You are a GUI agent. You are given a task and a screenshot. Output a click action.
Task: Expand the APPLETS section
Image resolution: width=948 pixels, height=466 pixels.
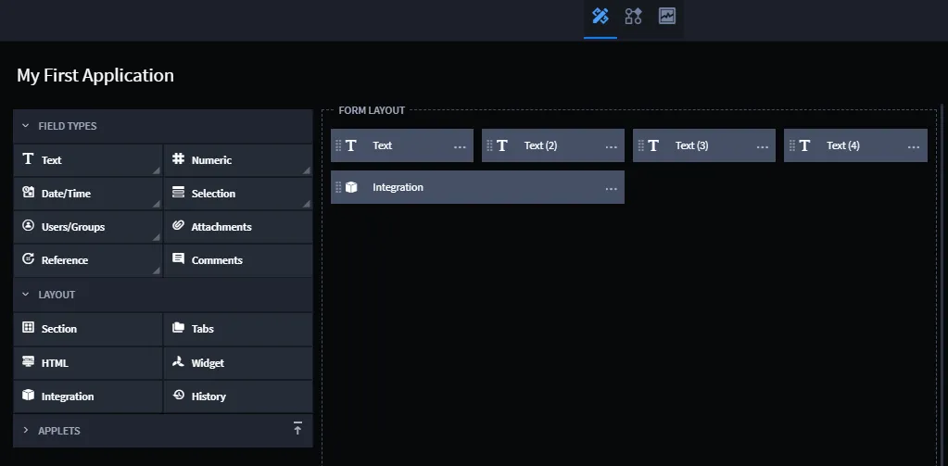(x=25, y=431)
